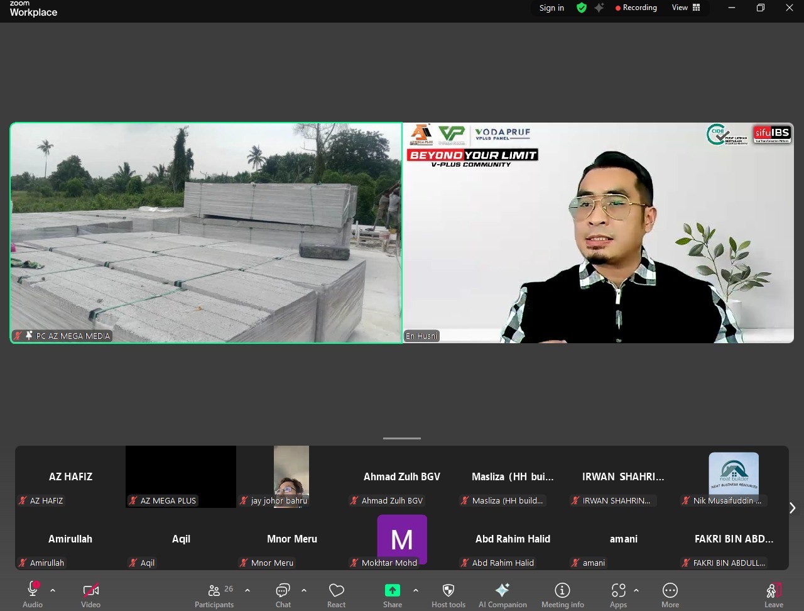Click muted mic icon next to AZ HAFIZ
Screen dimensions: 804x611
point(23,501)
